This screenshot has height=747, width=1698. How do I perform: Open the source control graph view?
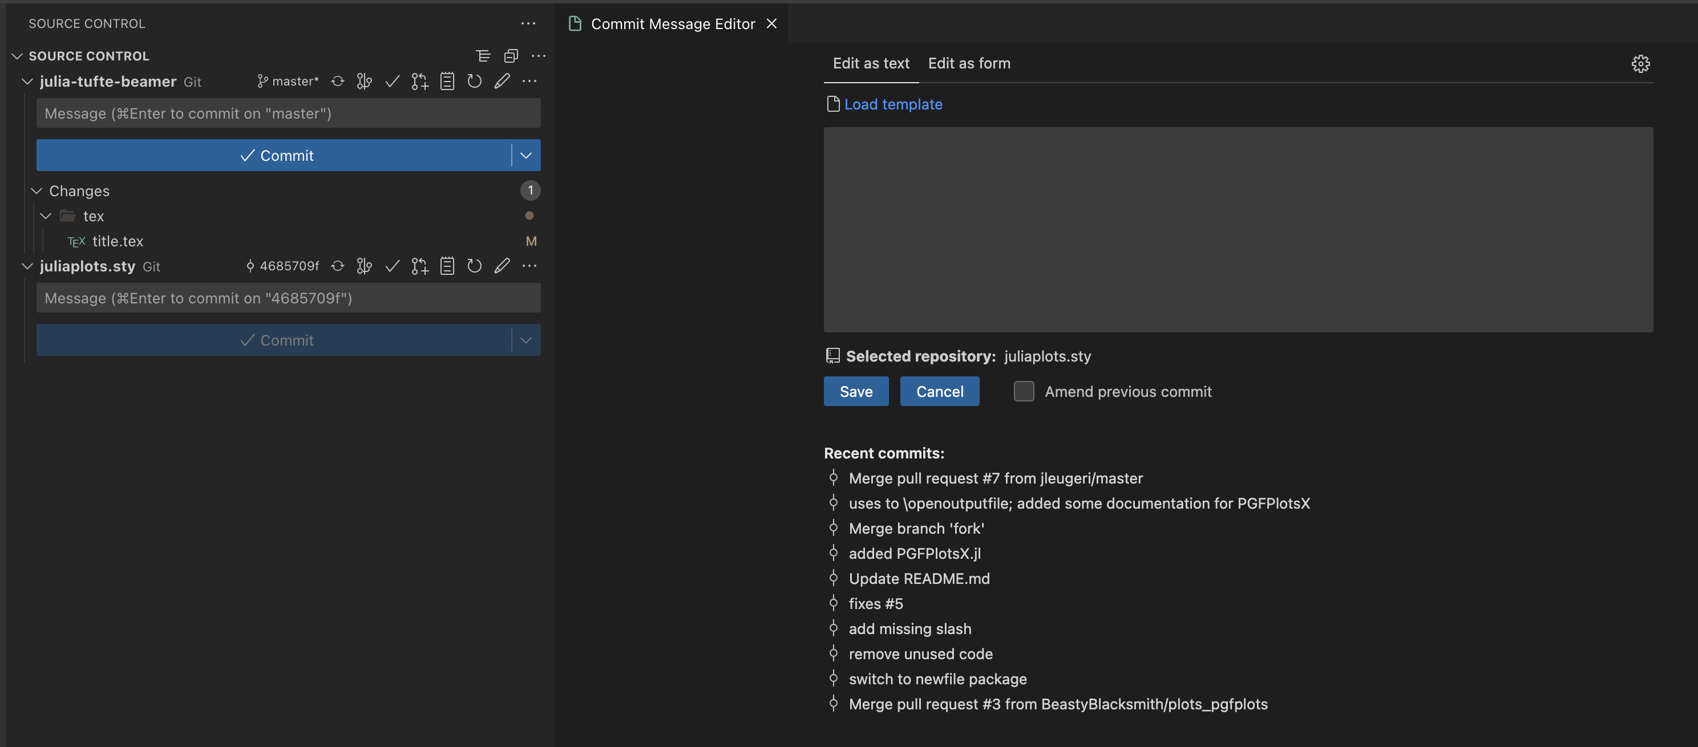click(x=365, y=81)
